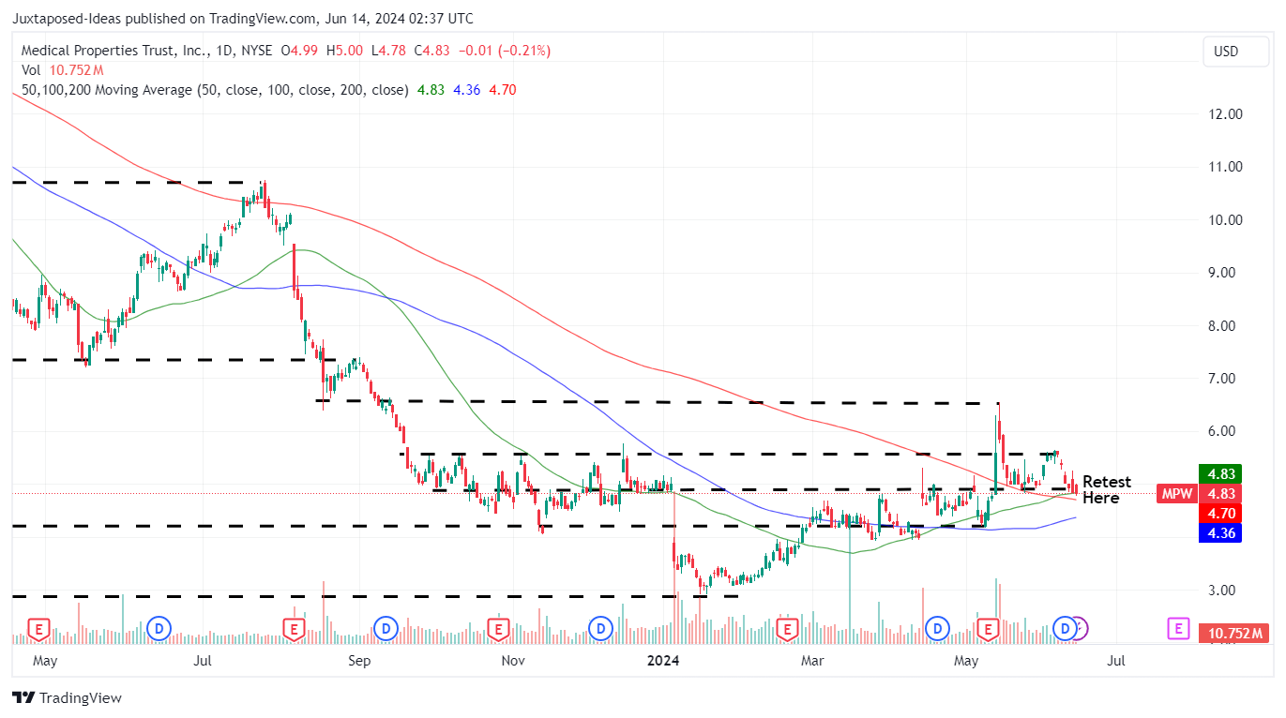Select the red 4.70 moving average axis label

(x=1220, y=514)
